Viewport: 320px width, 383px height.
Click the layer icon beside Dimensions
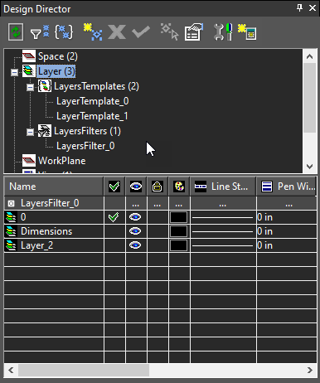point(11,231)
